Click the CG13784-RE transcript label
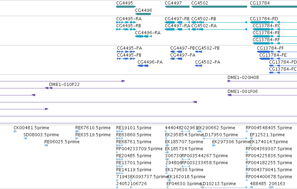Screen dimensions: 297x189 pyautogui.click(x=267, y=33)
